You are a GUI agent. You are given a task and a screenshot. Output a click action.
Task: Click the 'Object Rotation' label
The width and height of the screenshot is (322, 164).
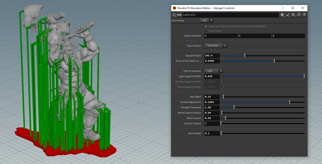192,36
